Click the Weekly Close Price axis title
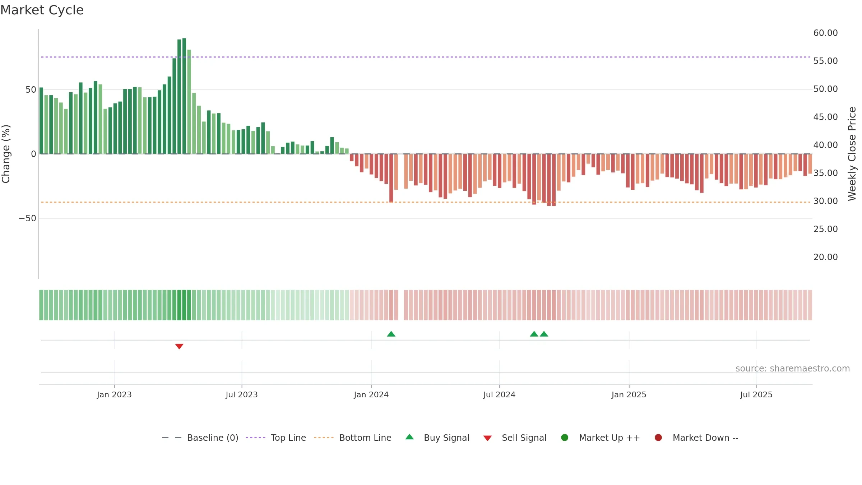The height and width of the screenshot is (485, 862). point(852,154)
